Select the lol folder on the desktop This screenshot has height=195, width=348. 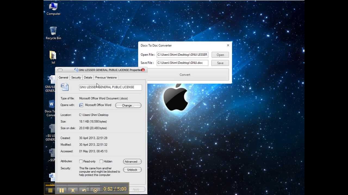[53, 57]
